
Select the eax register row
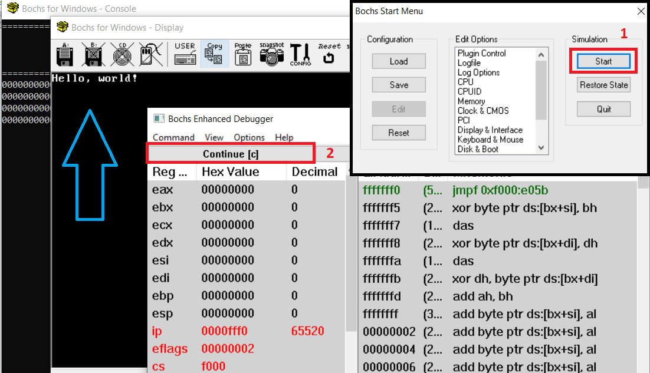click(247, 190)
